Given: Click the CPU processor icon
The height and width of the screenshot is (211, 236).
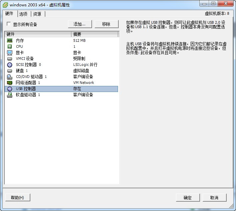Looking at the screenshot, I should [10, 46].
